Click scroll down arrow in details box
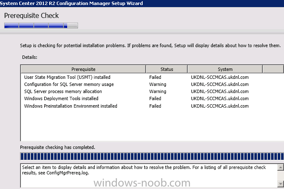The width and height of the screenshot is (284, 189). pyautogui.click(x=280, y=184)
